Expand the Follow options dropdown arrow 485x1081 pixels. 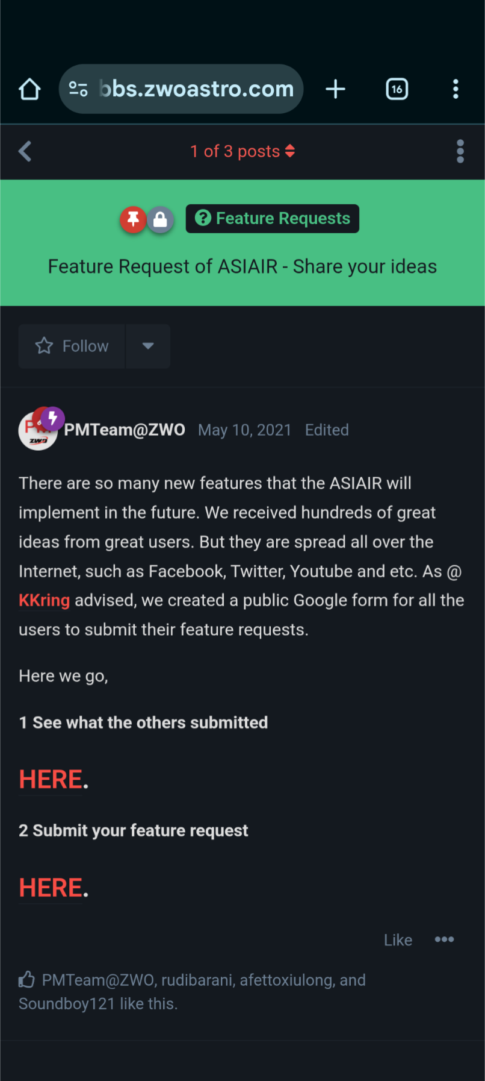point(148,346)
